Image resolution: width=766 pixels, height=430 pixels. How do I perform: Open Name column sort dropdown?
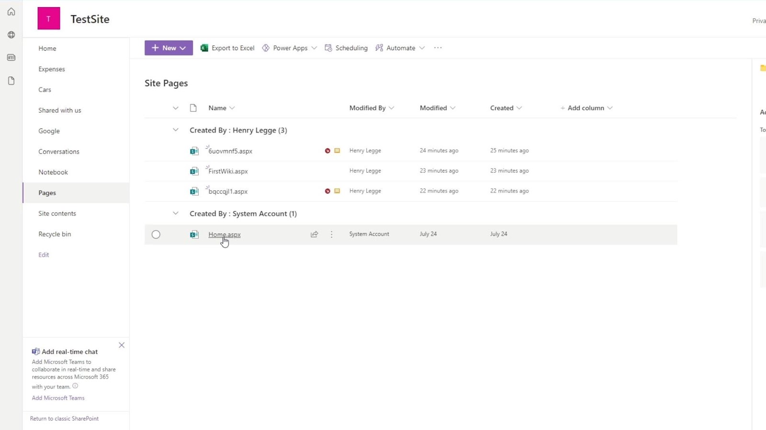(232, 108)
